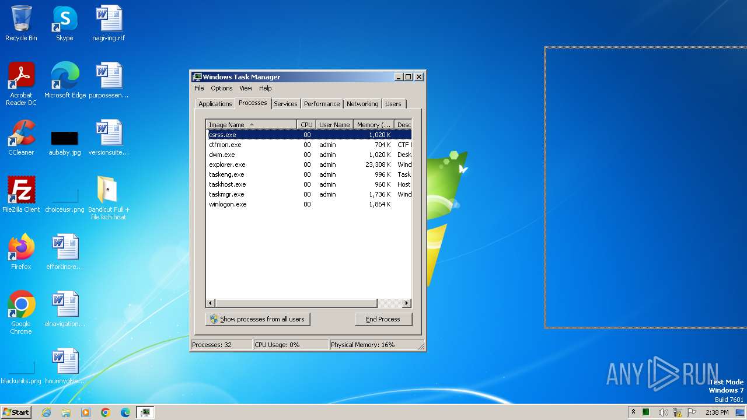Viewport: 747px width, 420px height.
Task: Select the effortincre... Word document icon
Action: (64, 252)
